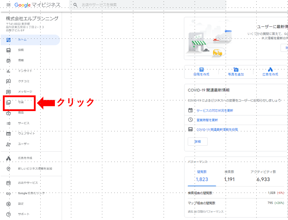Select Google 広告にリンク in sidebar
The width and height of the screenshot is (288, 220).
(31, 193)
